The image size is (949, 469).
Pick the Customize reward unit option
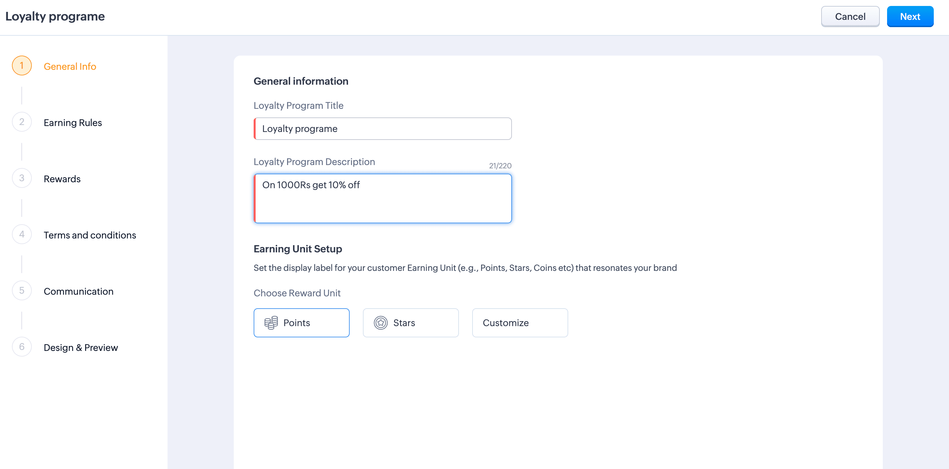click(520, 322)
